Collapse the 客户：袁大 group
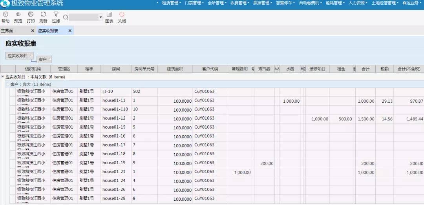Image resolution: width=424 pixels, height=205 pixels. 7,85
